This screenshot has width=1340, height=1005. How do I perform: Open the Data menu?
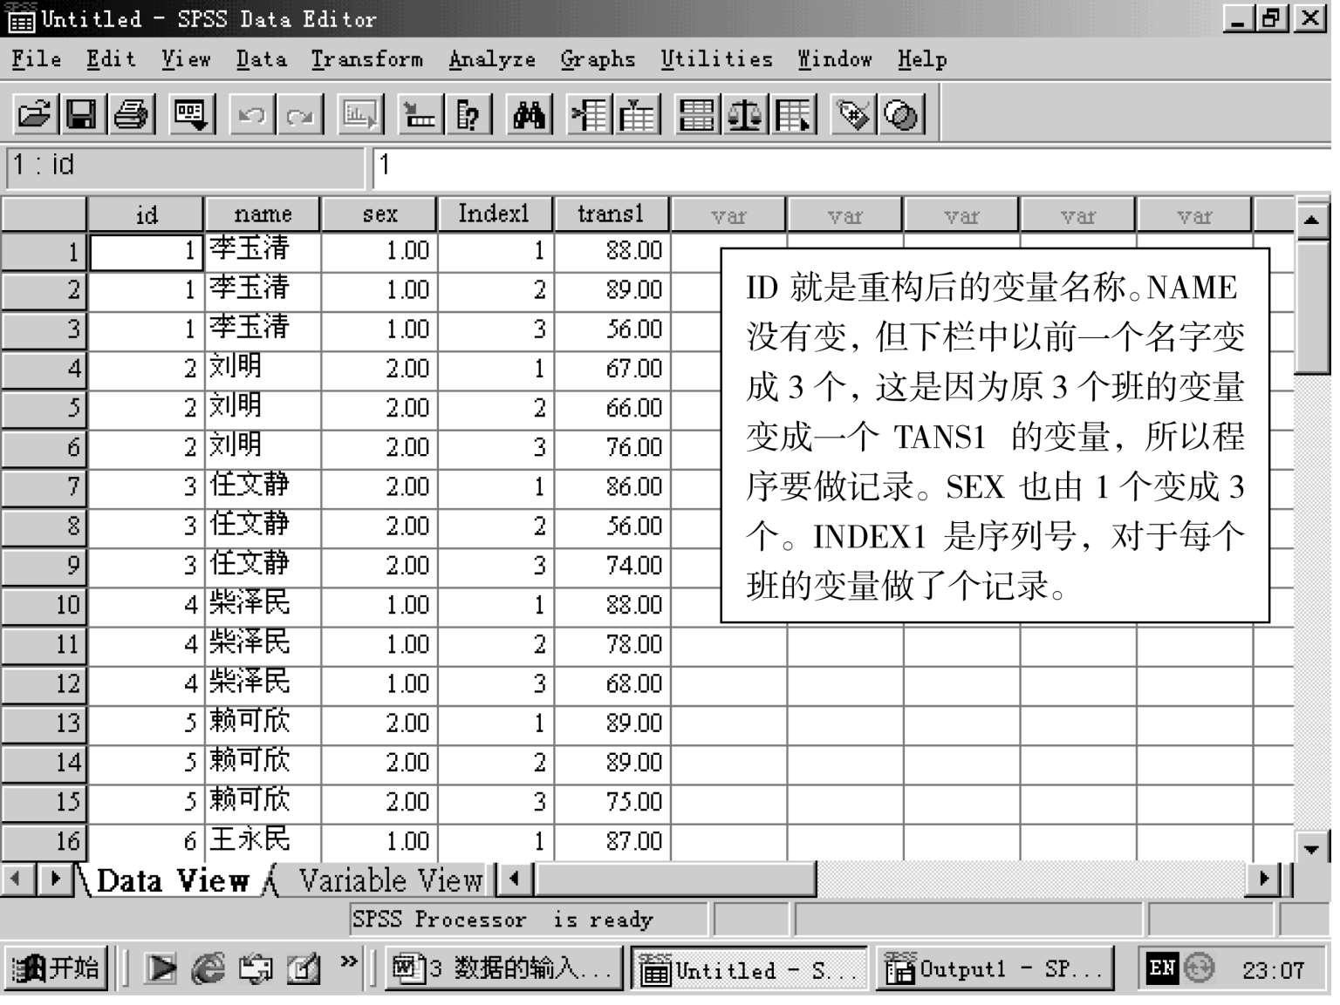pos(261,59)
